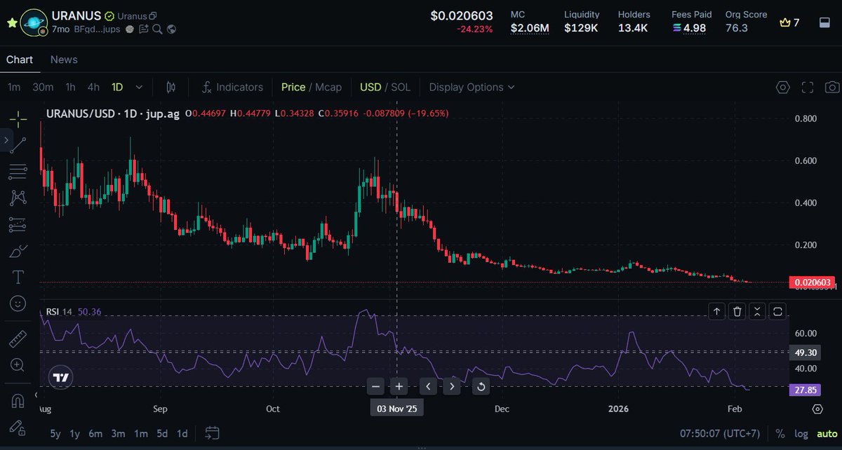Set date range to 5y
Image resolution: width=842 pixels, height=450 pixels.
55,433
